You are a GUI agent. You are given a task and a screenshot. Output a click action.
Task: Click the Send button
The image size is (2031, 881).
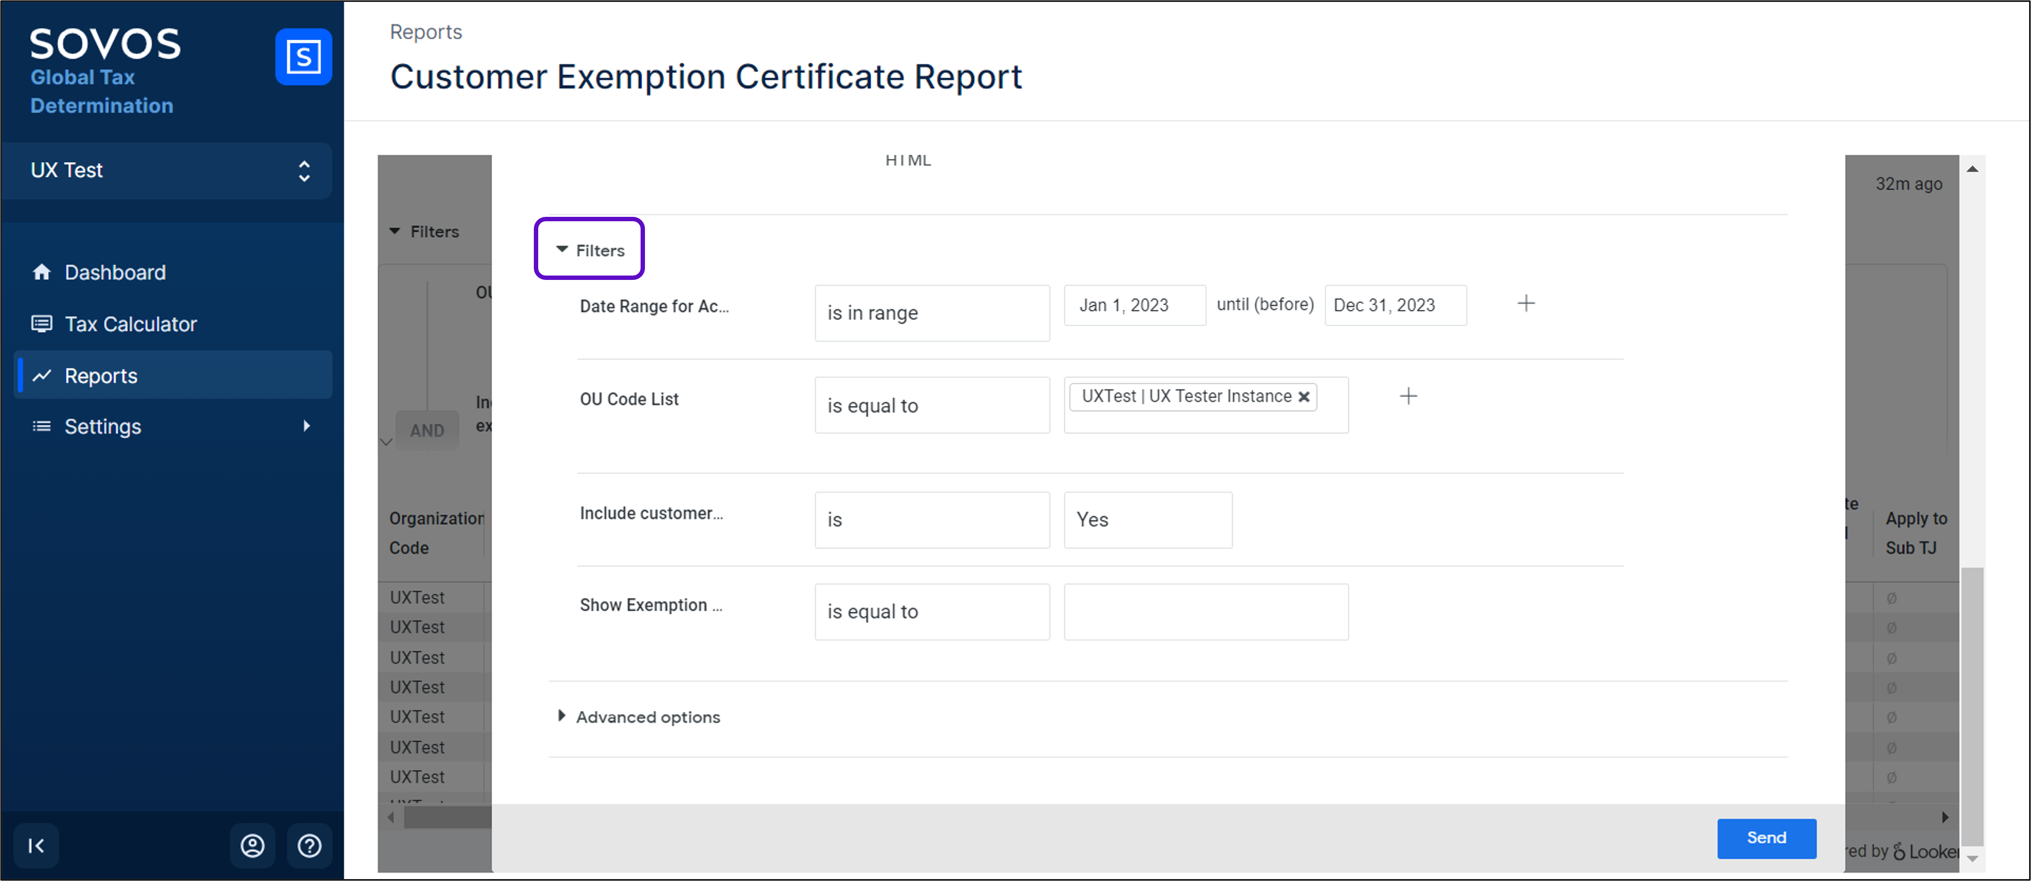click(1766, 838)
